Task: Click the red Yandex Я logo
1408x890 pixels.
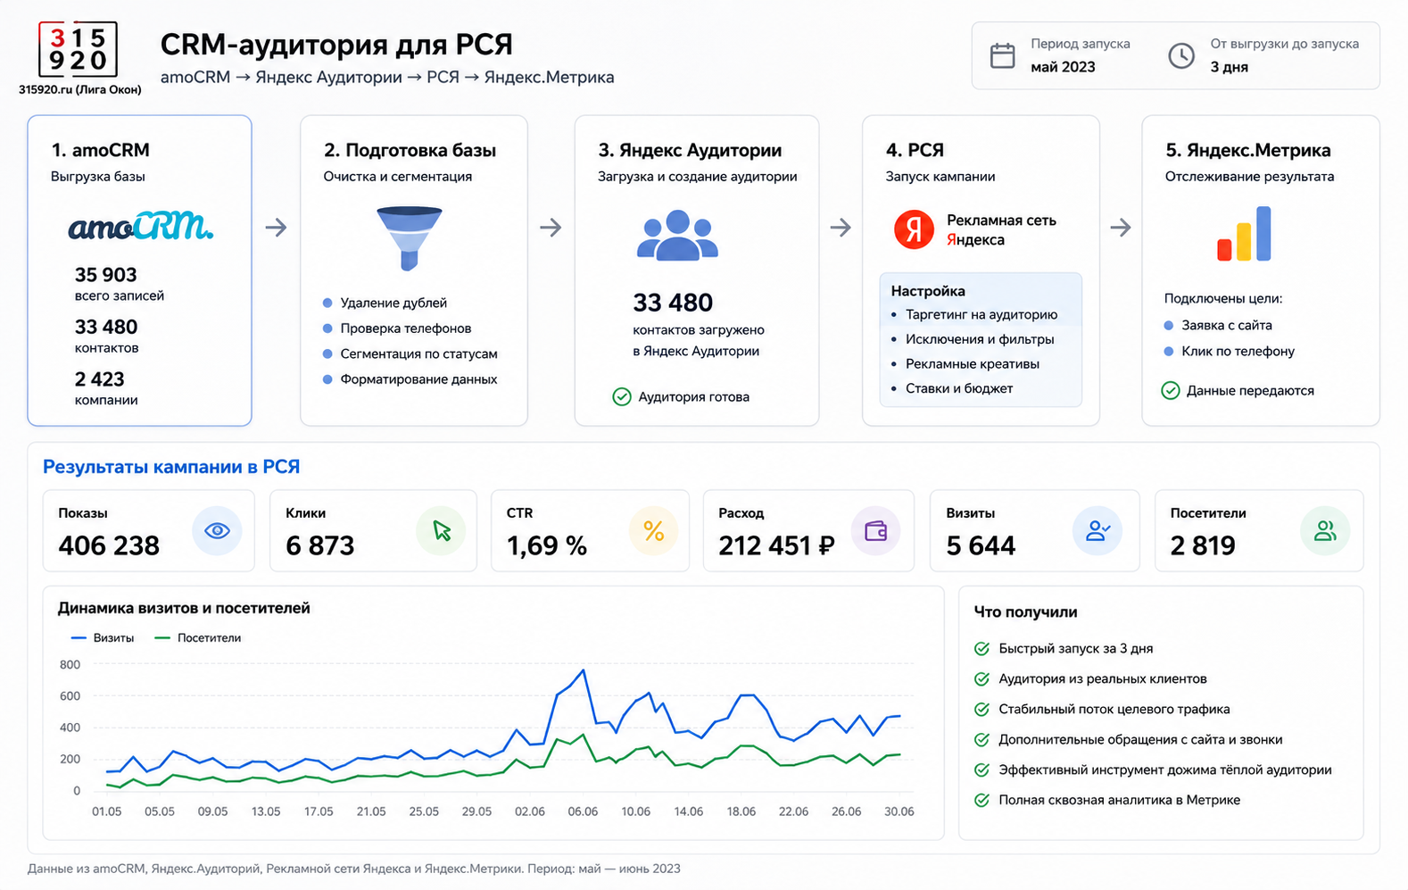Action: tap(914, 230)
